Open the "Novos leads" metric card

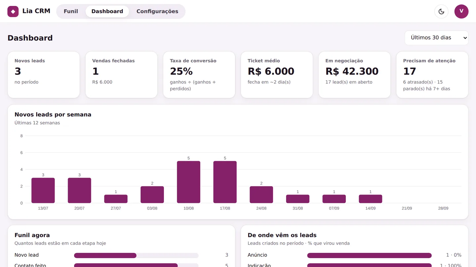44,75
